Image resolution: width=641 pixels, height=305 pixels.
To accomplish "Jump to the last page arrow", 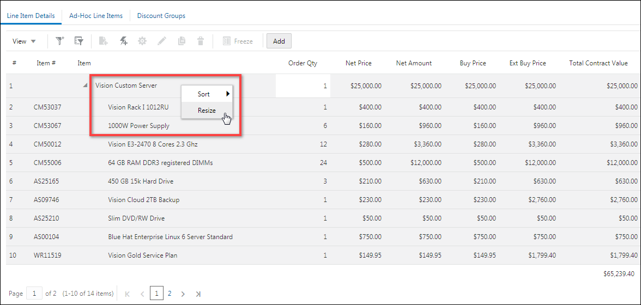I will (198, 294).
